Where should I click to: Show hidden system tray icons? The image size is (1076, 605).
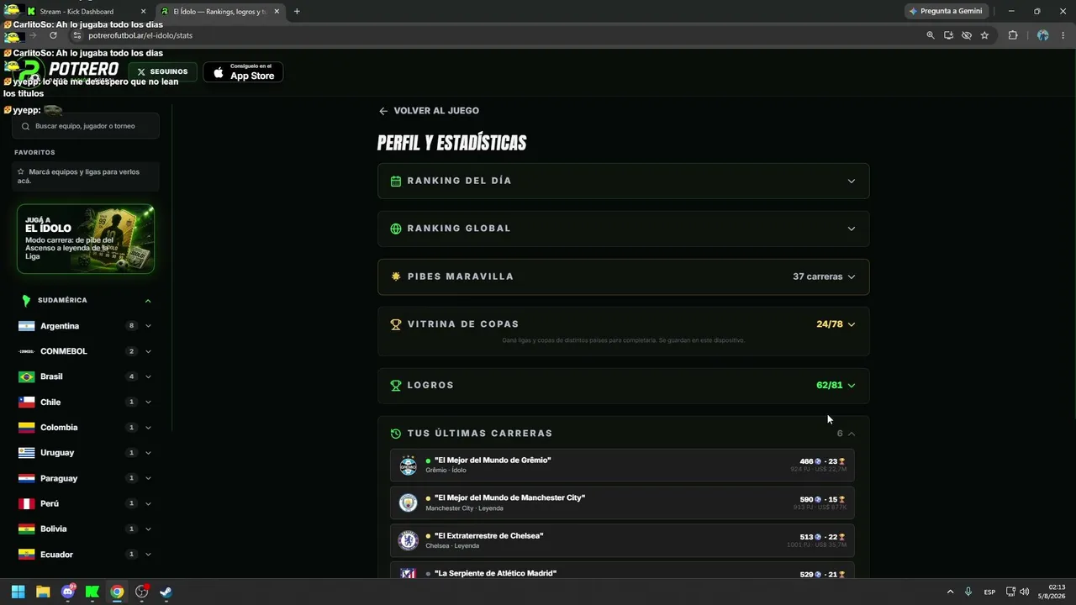(x=951, y=592)
